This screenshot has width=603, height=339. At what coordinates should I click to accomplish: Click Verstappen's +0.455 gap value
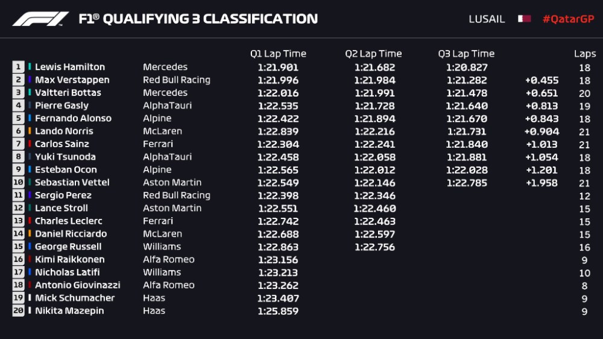tap(542, 80)
